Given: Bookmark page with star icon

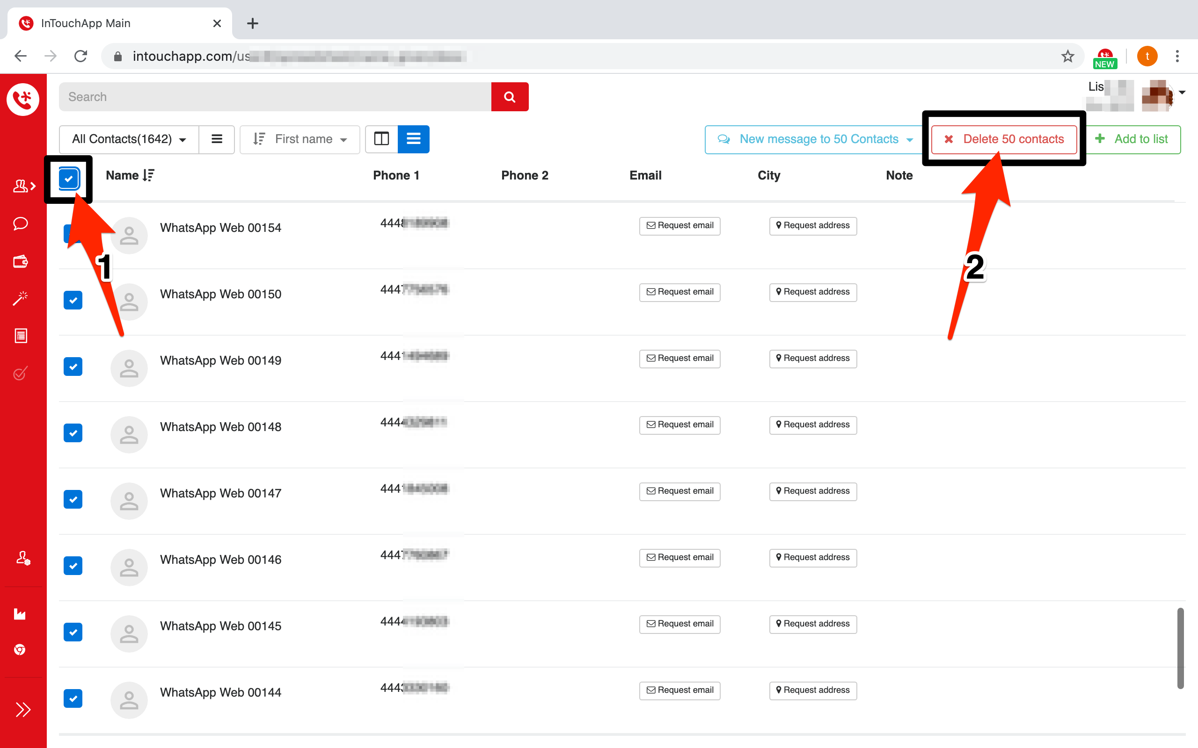Looking at the screenshot, I should 1067,56.
